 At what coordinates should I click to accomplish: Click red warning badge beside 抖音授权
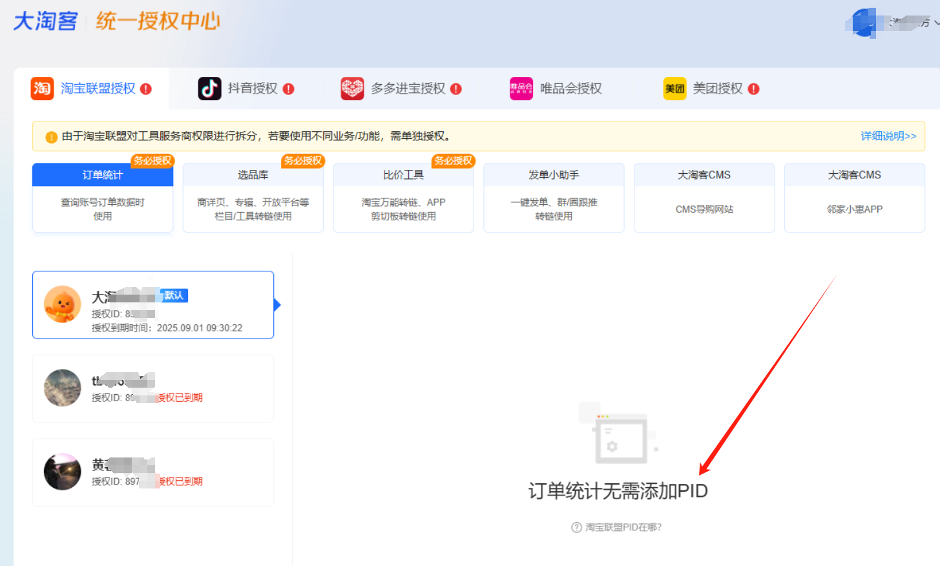tap(288, 89)
